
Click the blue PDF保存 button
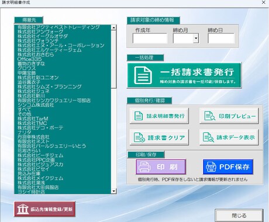pos(228,167)
